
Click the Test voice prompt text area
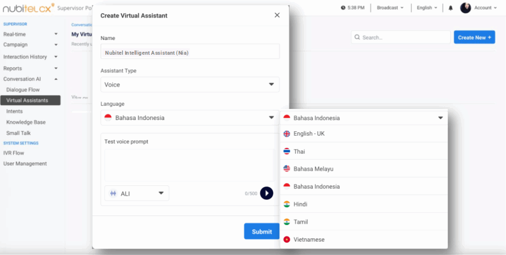pos(189,165)
